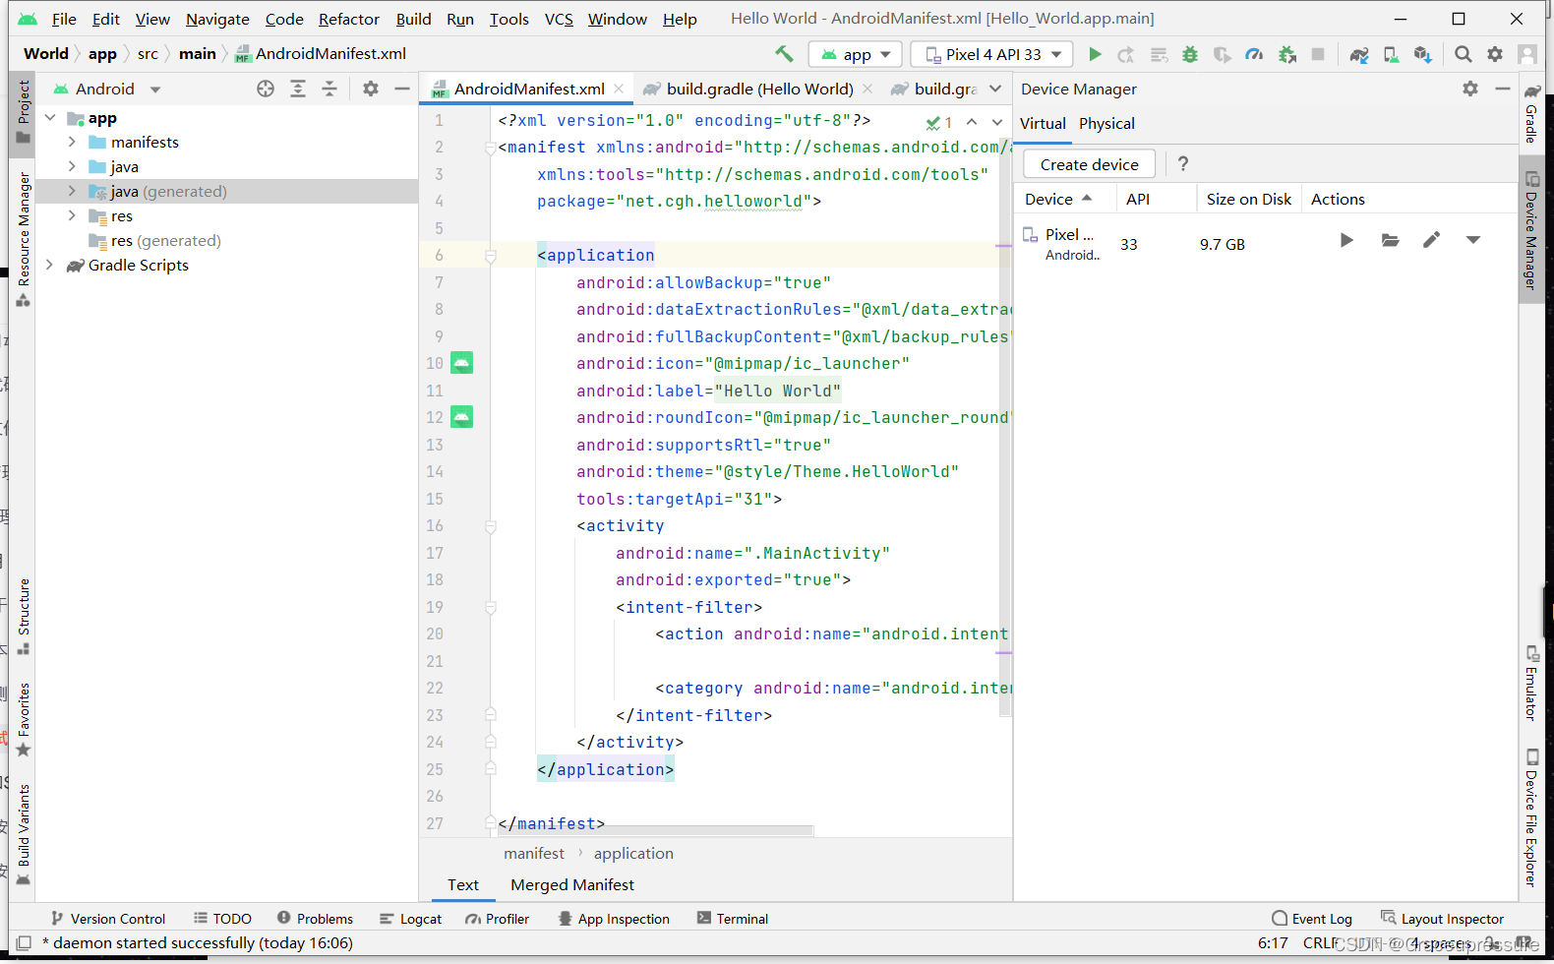
Task: Click the account avatar icon
Action: click(1526, 54)
